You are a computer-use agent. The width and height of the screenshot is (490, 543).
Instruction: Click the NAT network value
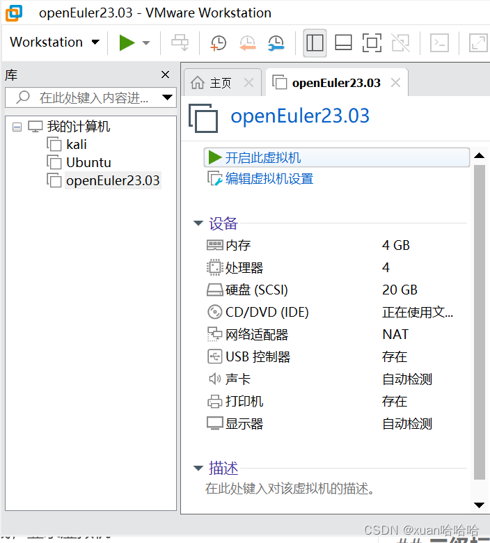395,334
